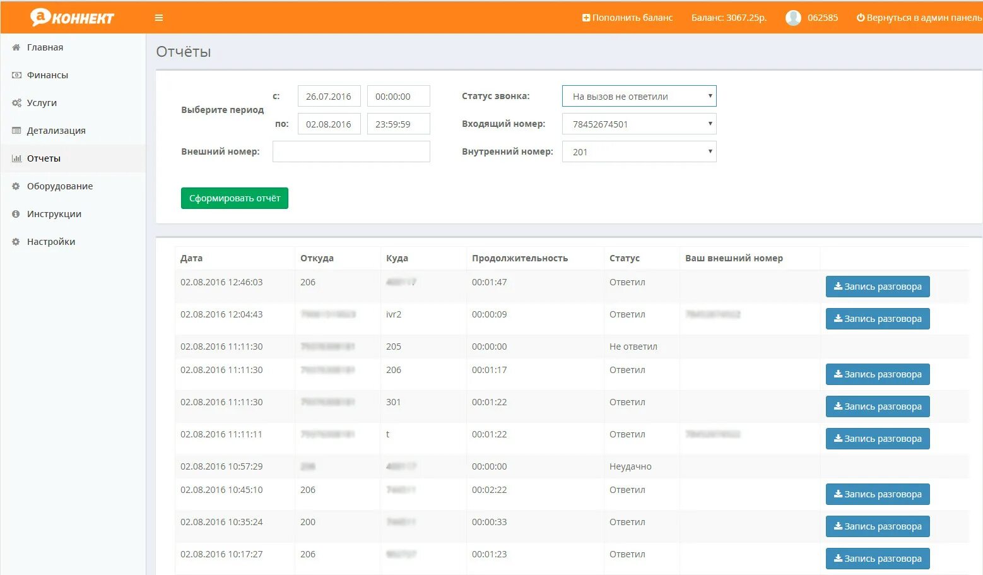Viewport: 983px width, 575px height.
Task: Click the end time field 23:59:59
Action: tap(399, 124)
